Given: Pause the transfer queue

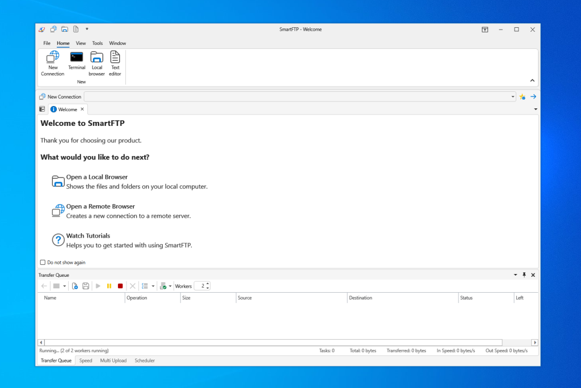Looking at the screenshot, I should tap(109, 286).
